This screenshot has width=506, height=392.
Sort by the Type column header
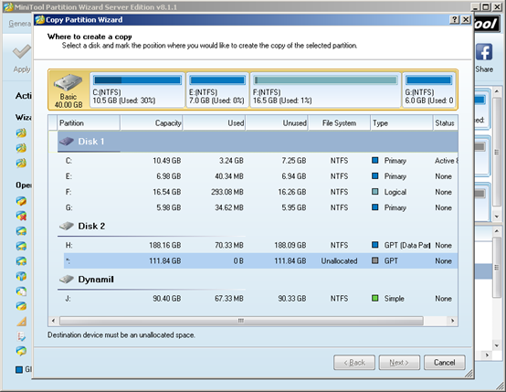pos(402,123)
